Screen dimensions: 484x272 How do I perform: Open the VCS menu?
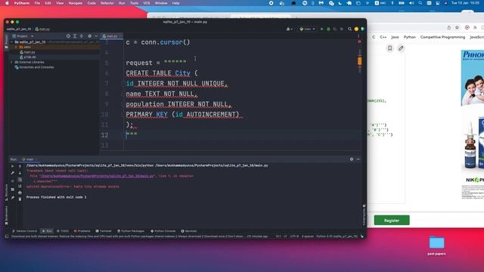point(146,3)
